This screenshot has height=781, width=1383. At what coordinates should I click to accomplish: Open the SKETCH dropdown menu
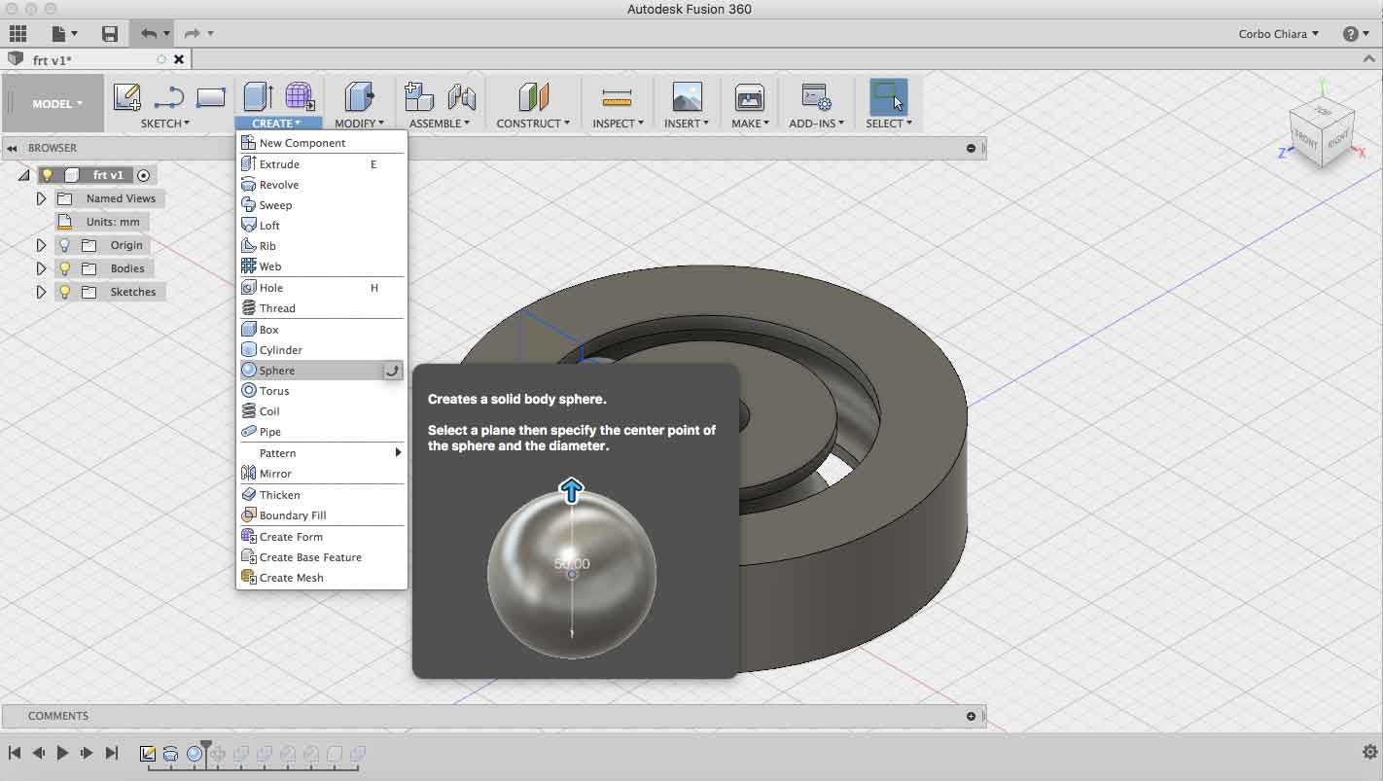coord(165,124)
